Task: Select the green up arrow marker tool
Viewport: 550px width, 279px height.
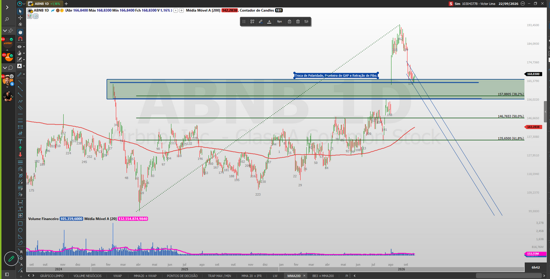Action: [20, 148]
